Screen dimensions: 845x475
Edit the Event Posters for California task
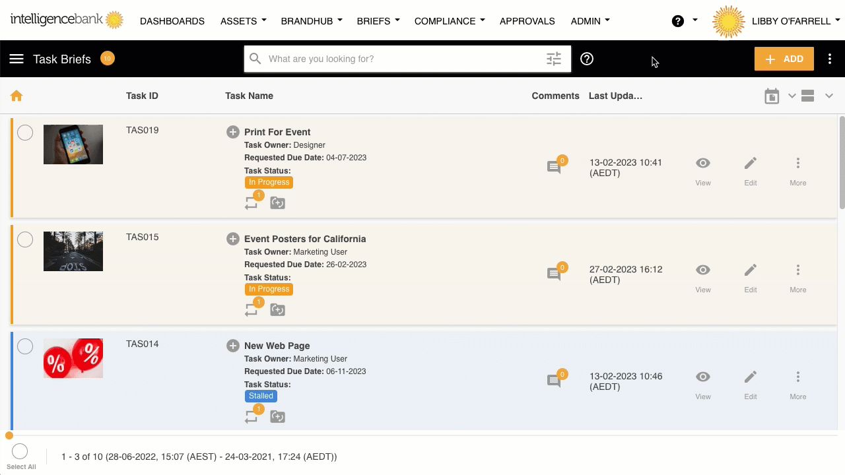[750, 275]
